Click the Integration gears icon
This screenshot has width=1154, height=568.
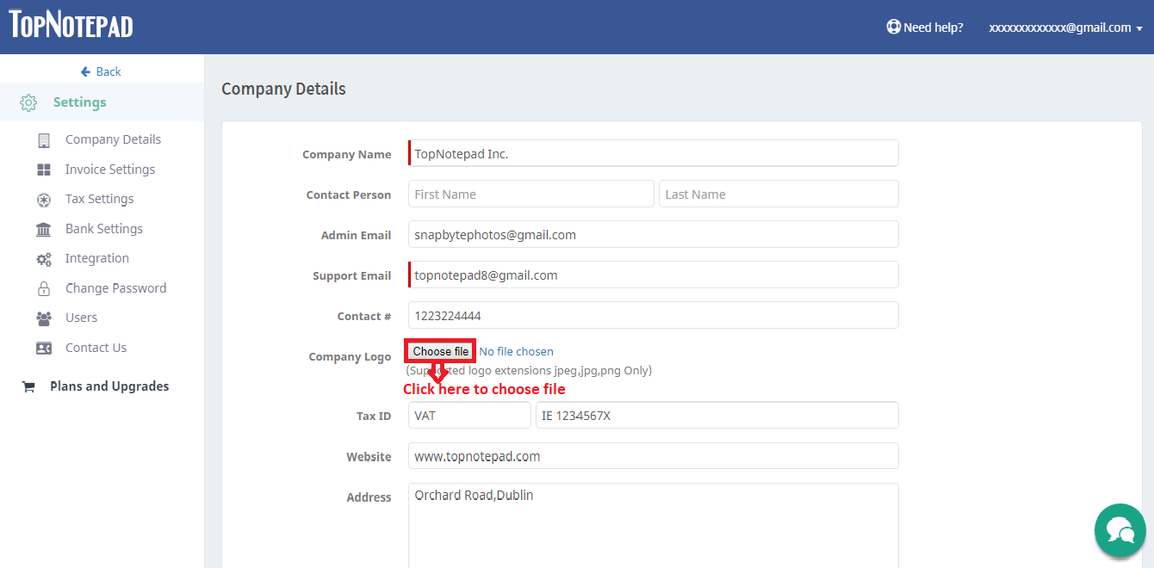(x=44, y=259)
